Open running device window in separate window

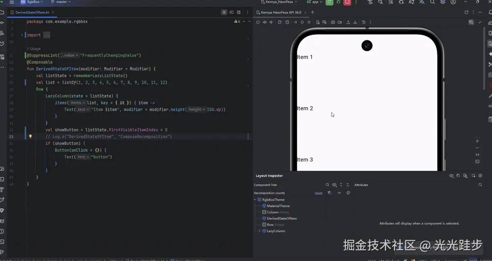point(466,13)
